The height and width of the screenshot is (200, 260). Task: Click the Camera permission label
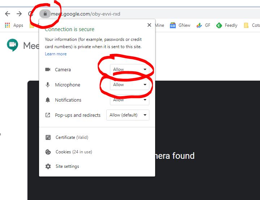pos(63,69)
